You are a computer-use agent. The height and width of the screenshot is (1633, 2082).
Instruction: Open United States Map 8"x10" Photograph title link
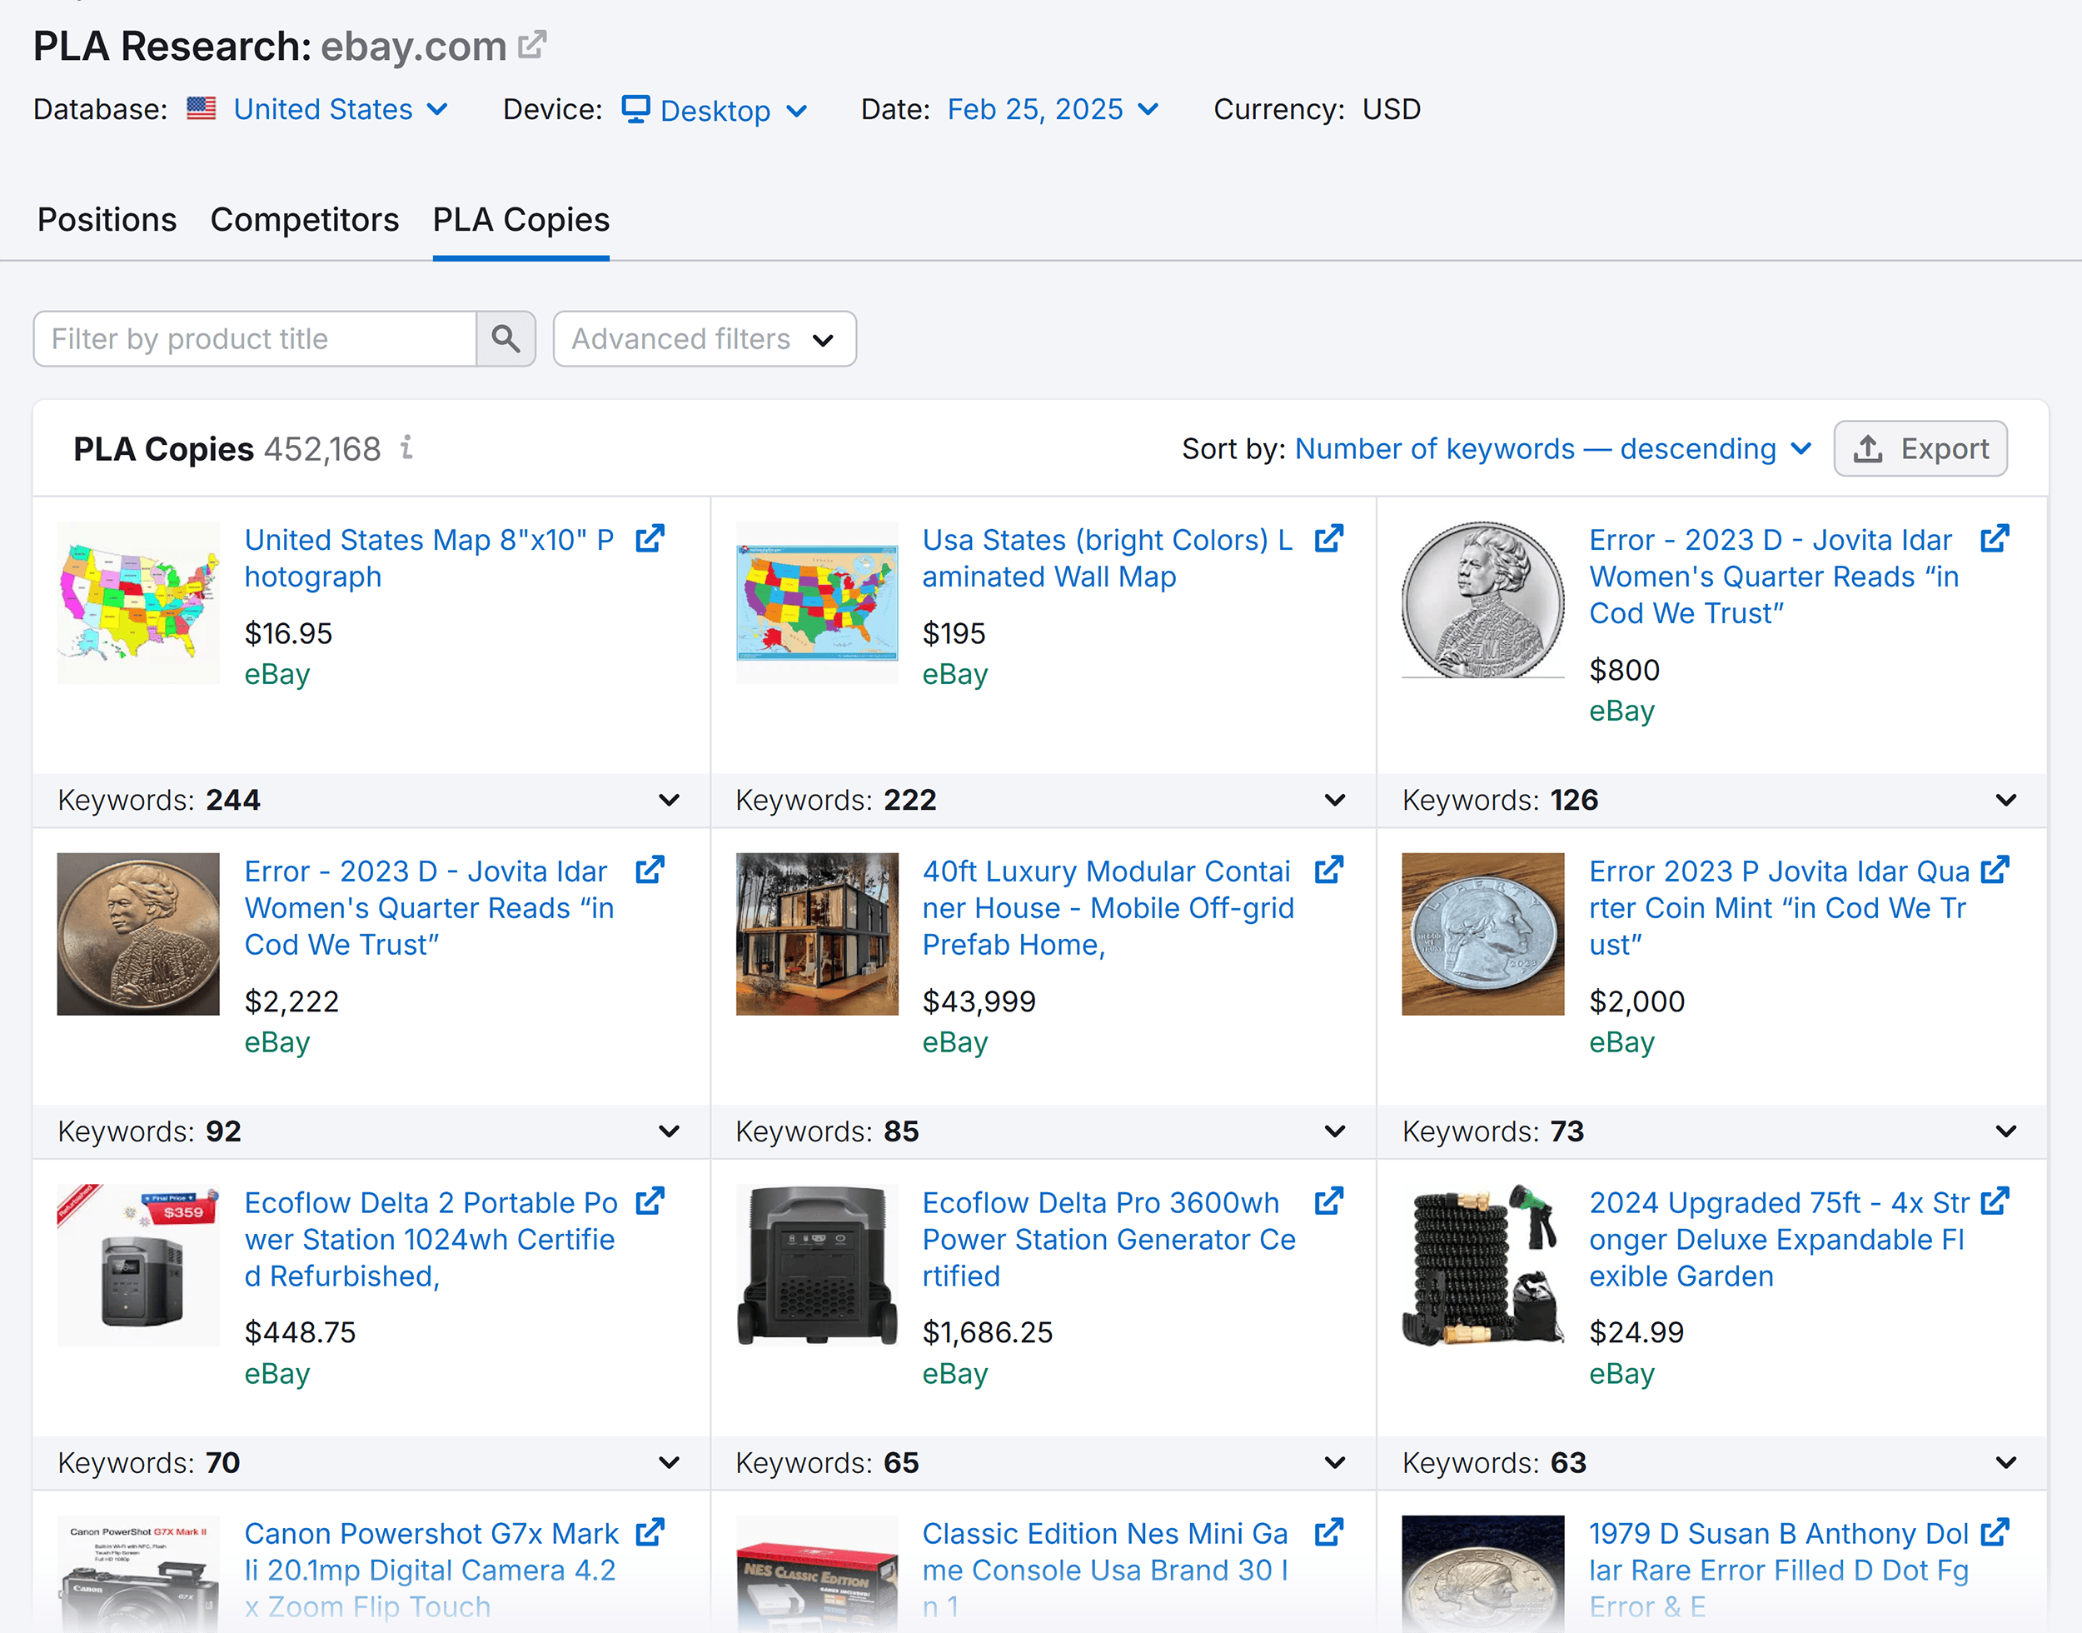tap(429, 558)
